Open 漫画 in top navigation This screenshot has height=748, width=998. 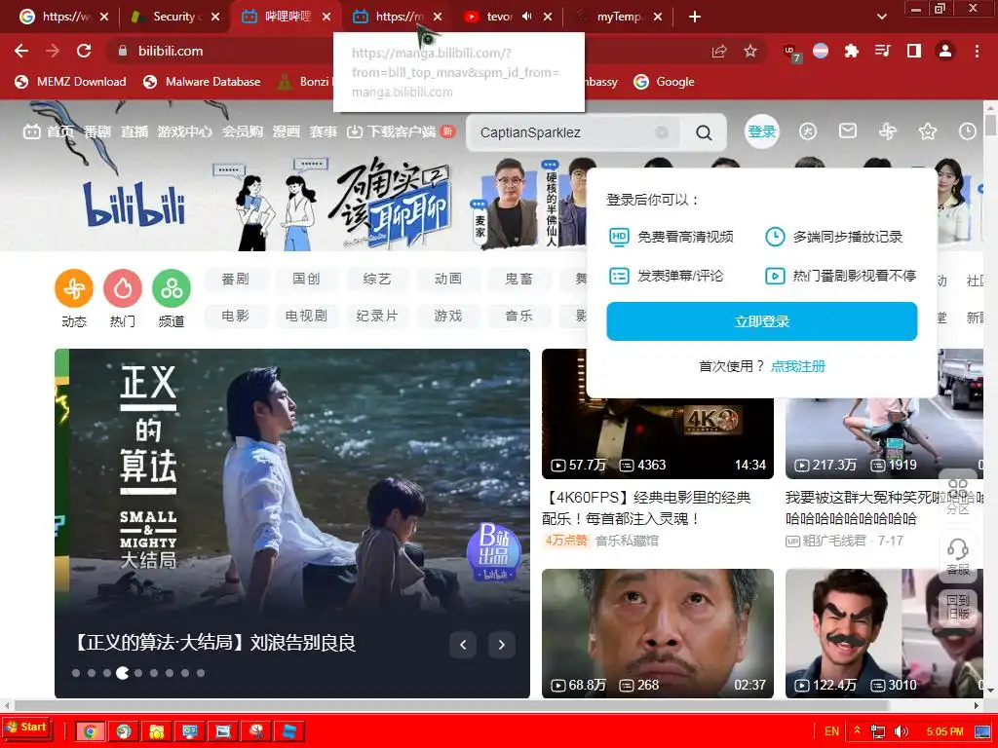pyautogui.click(x=287, y=131)
